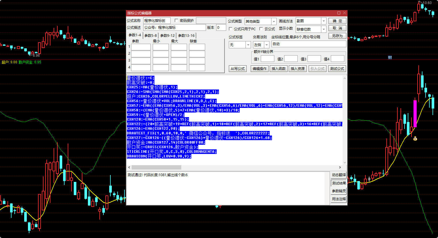Close the formula editor window
Screen dimensions: 438x238
(x=344, y=13)
